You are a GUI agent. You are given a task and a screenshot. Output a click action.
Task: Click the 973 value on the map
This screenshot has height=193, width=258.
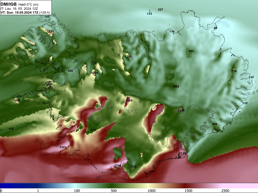click(x=52, y=82)
